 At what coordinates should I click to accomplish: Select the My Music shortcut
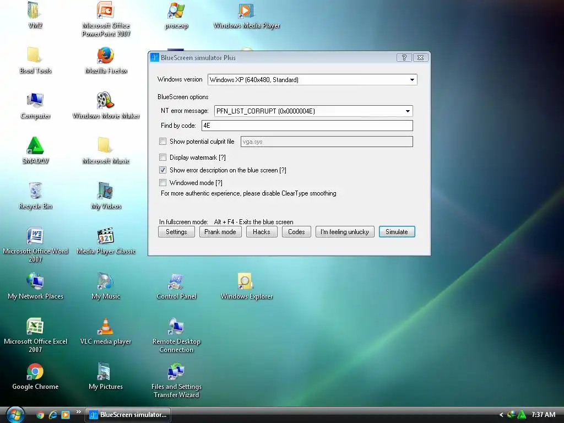tap(106, 286)
